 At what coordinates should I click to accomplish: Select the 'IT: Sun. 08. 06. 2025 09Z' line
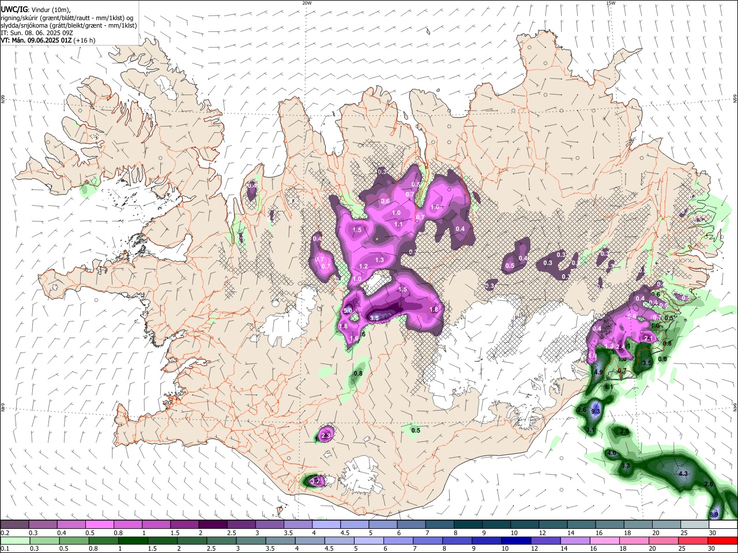coord(37,33)
